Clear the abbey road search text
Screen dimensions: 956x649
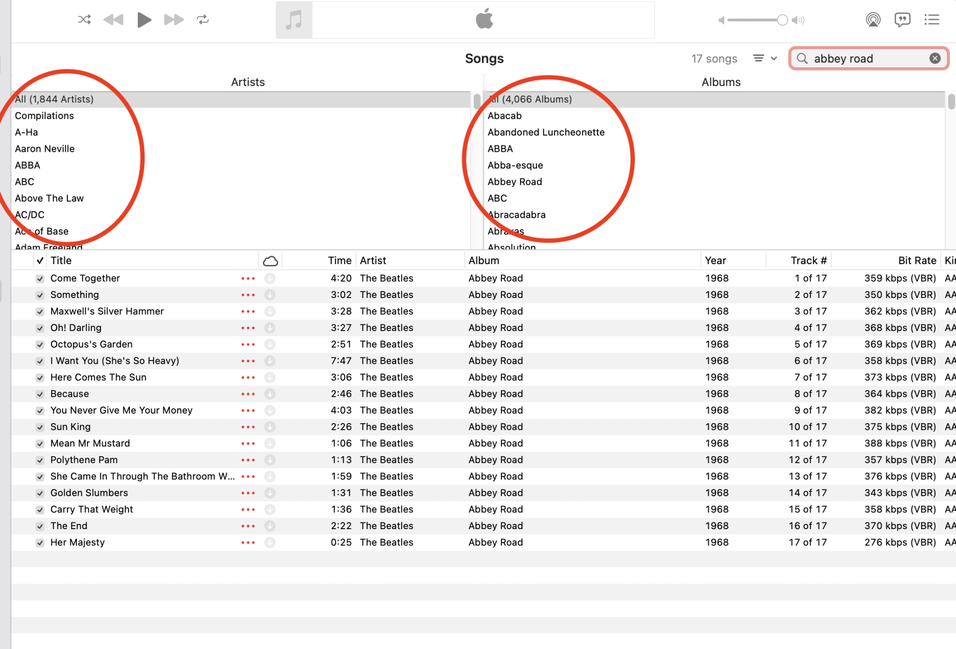(935, 58)
